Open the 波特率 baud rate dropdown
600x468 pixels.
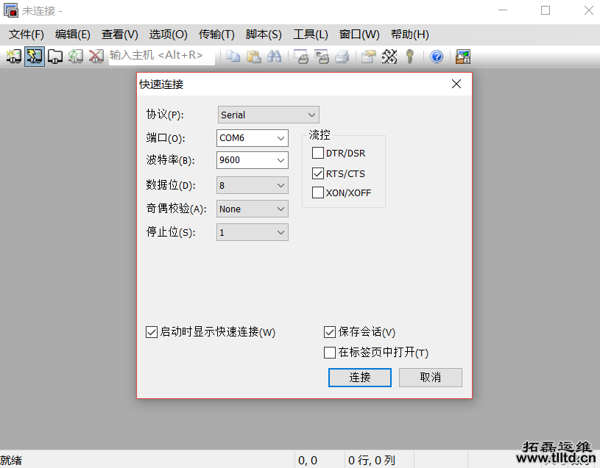tap(280, 160)
